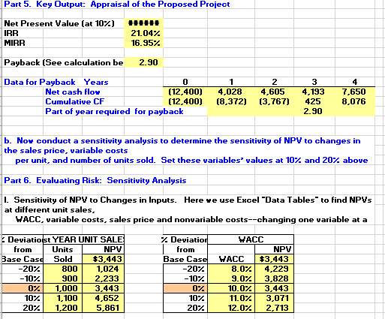Select units sold value 1,200
385x319 pixels.
coord(62,308)
